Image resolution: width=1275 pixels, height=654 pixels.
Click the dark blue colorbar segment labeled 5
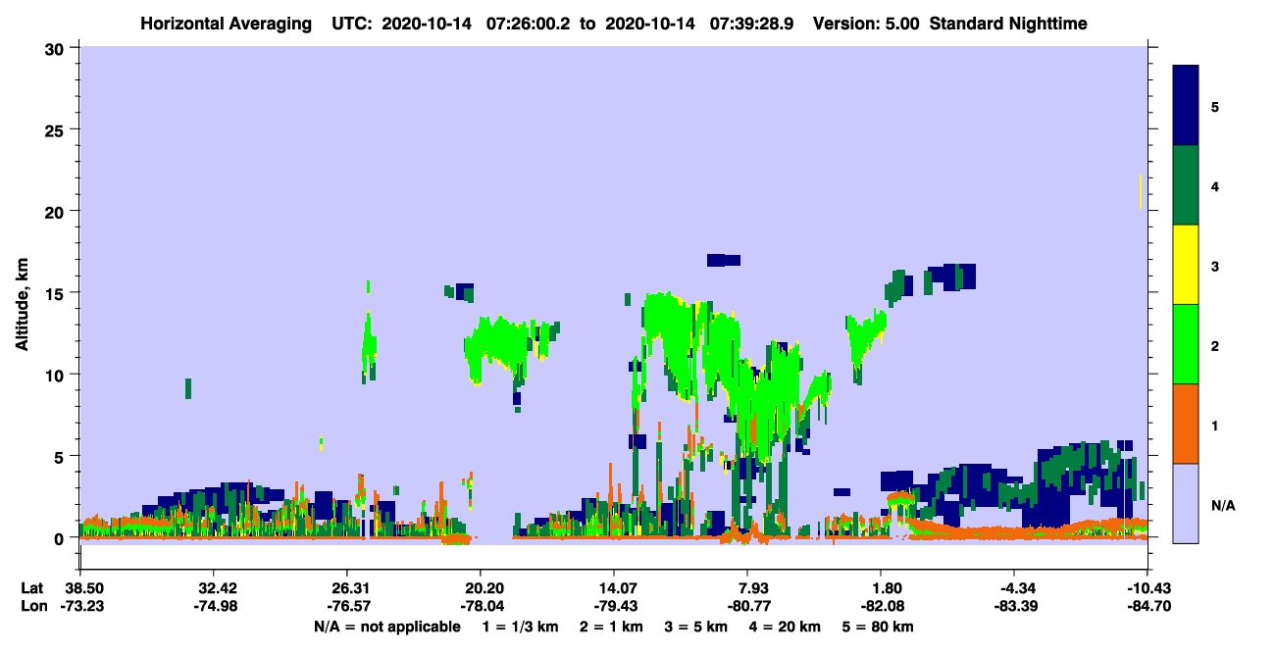[1186, 106]
